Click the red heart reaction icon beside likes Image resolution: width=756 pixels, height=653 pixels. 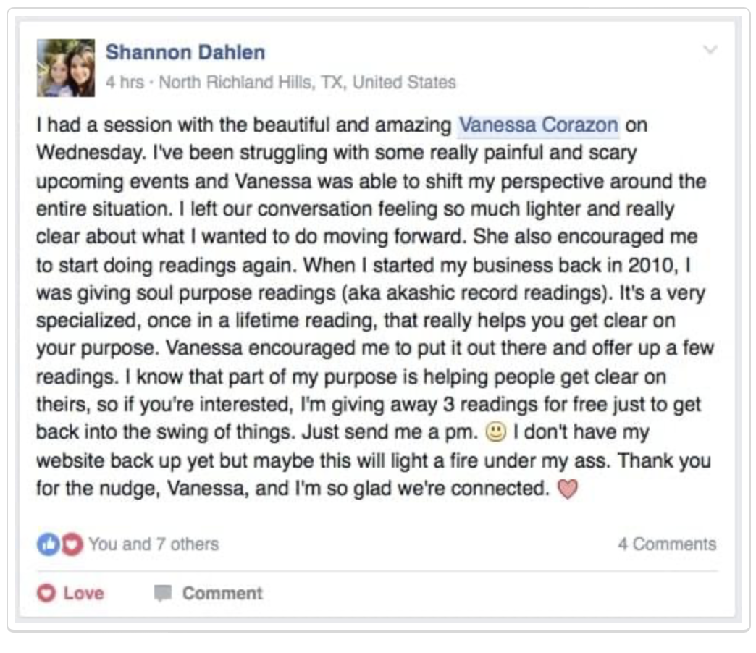71,544
